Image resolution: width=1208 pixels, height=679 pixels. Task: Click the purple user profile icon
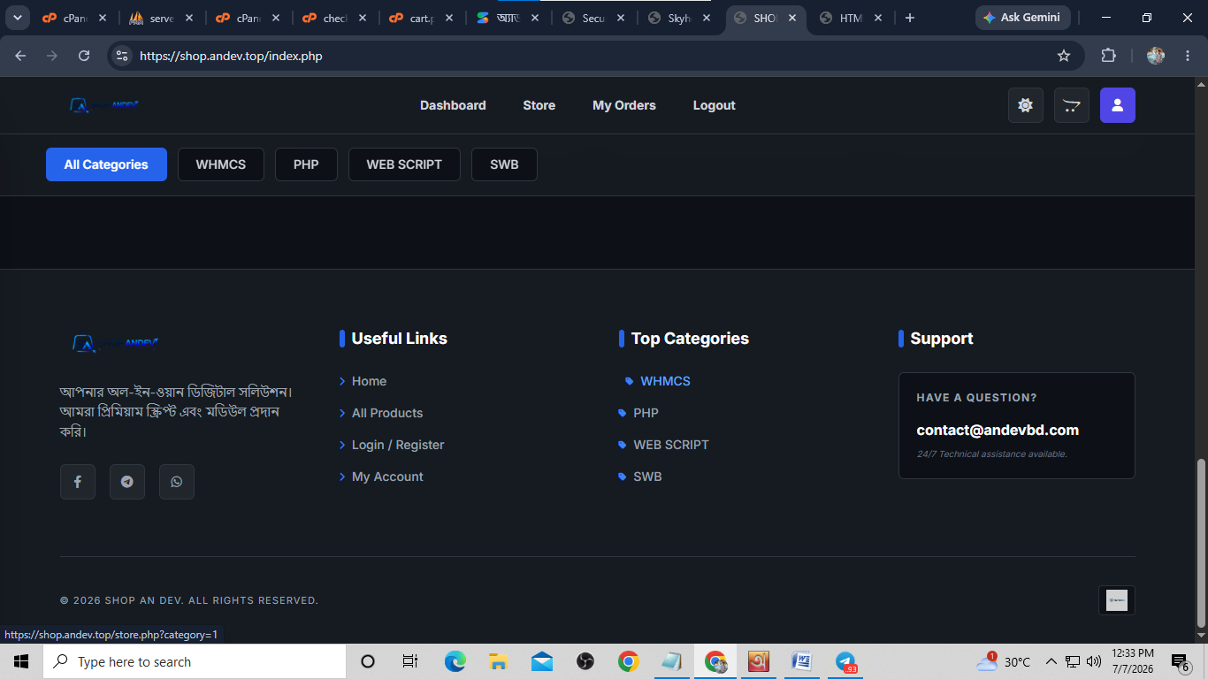(x=1118, y=105)
